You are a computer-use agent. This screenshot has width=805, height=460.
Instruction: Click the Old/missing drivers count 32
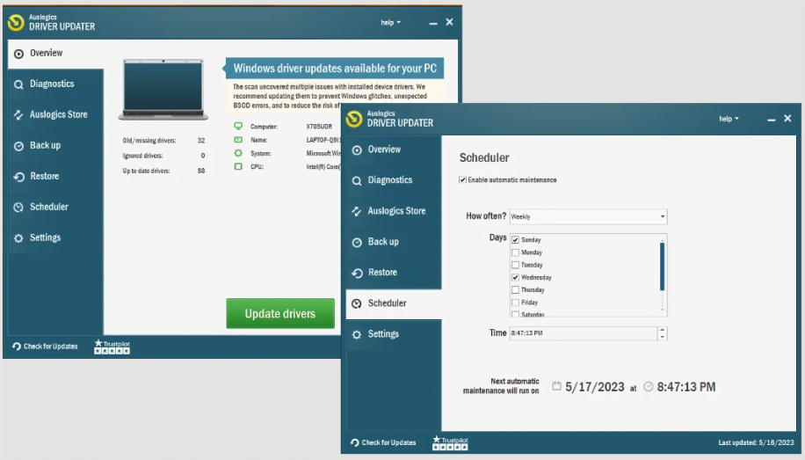click(201, 141)
